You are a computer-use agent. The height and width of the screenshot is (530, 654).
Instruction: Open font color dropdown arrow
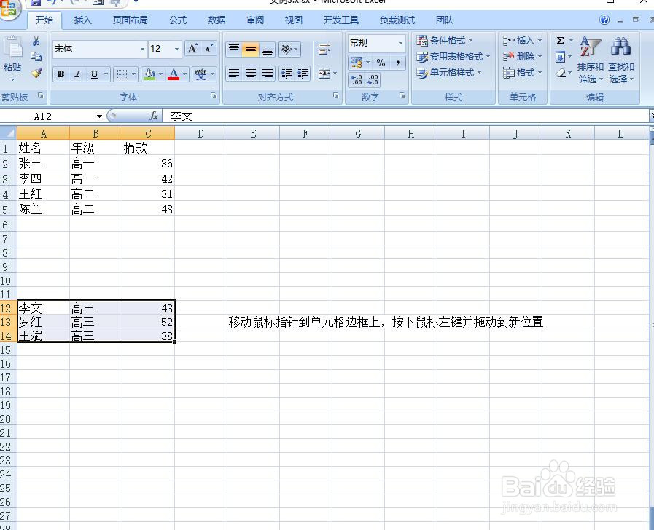(184, 74)
